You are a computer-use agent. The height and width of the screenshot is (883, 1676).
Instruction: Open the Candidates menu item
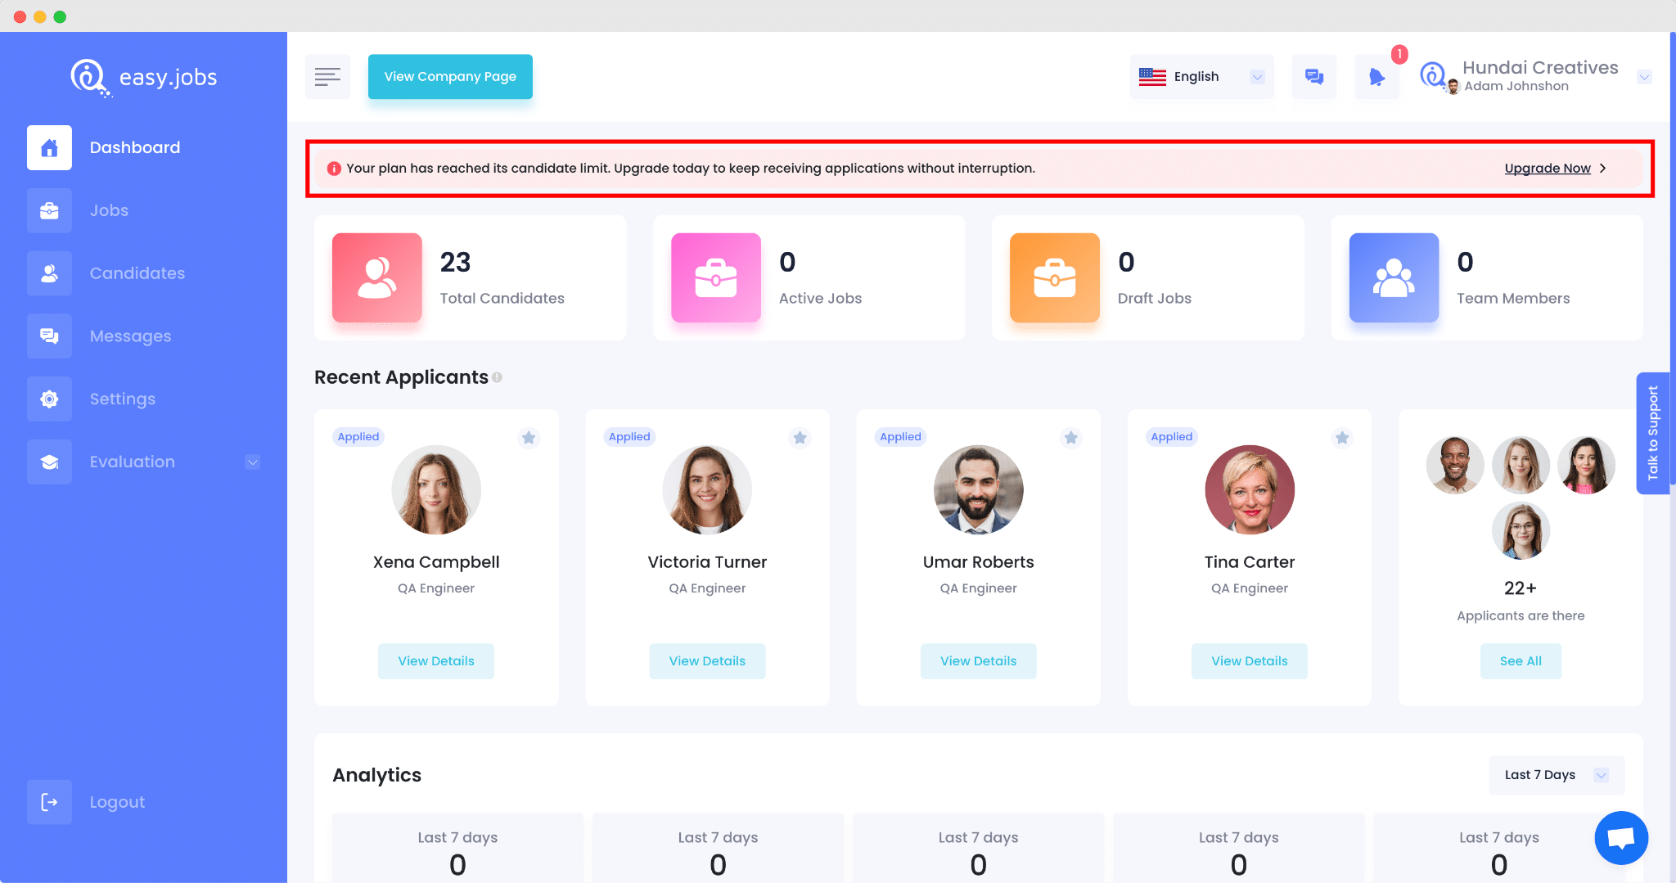pos(137,273)
